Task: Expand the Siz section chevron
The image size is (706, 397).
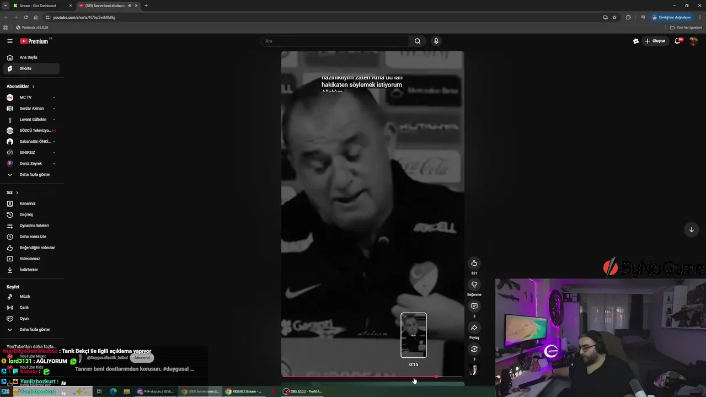Action: [17, 192]
